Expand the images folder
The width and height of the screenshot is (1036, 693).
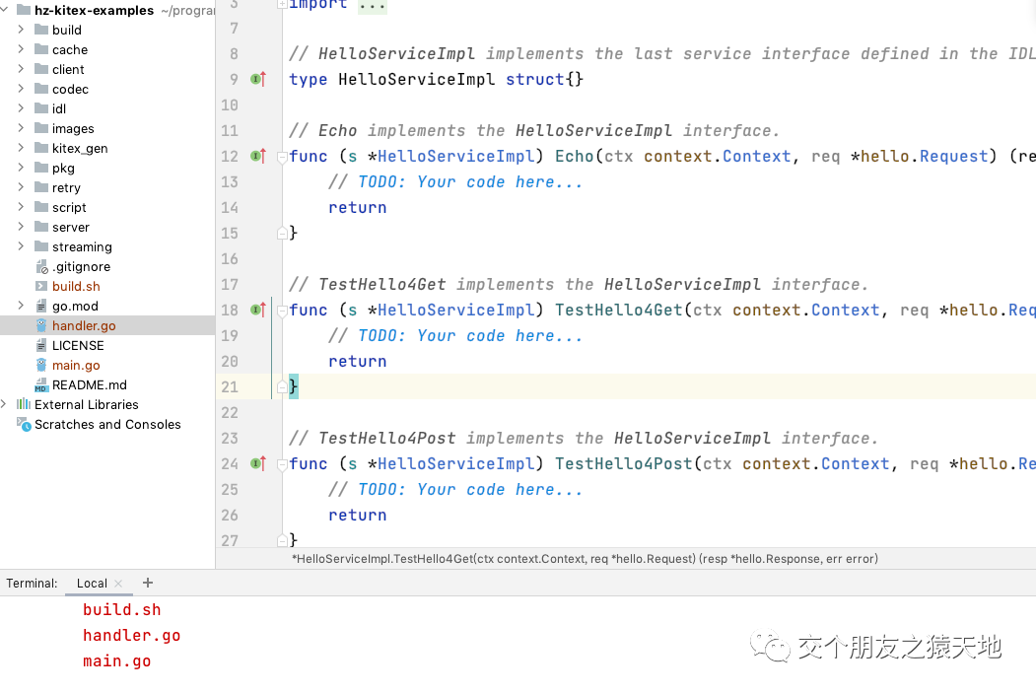pyautogui.click(x=21, y=128)
